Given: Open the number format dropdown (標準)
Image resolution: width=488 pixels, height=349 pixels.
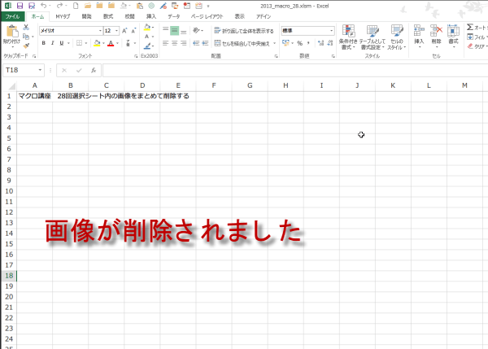Looking at the screenshot, I should 332,31.
